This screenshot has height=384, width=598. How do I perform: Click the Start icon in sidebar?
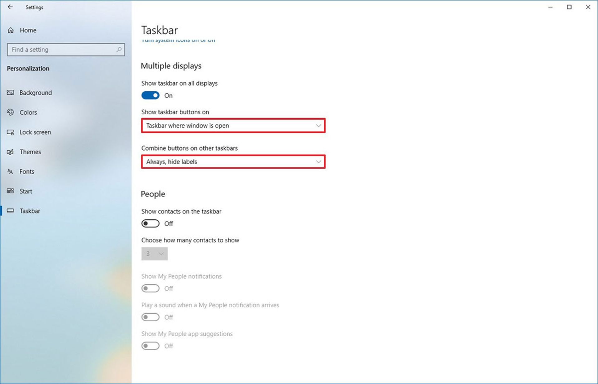pyautogui.click(x=12, y=191)
